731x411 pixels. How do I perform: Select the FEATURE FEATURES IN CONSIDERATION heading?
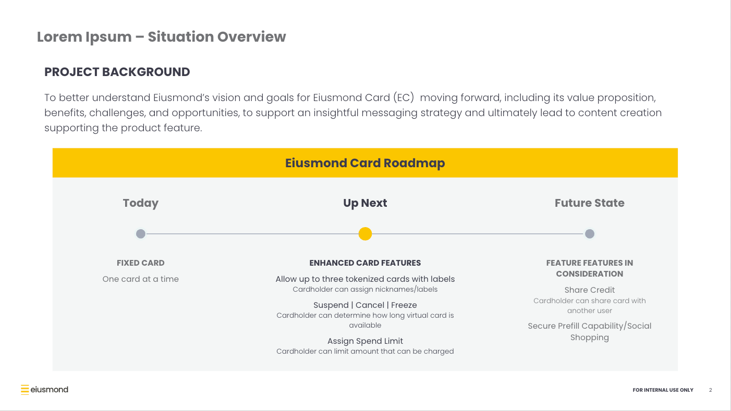tap(589, 268)
